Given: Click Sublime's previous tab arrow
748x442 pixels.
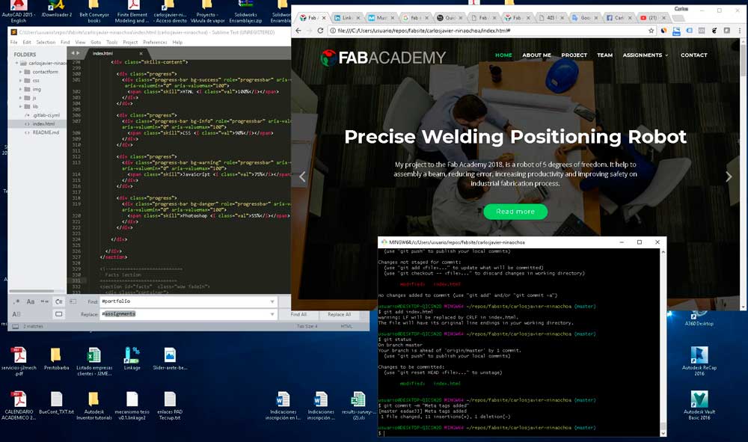Looking at the screenshot, I should point(73,53).
